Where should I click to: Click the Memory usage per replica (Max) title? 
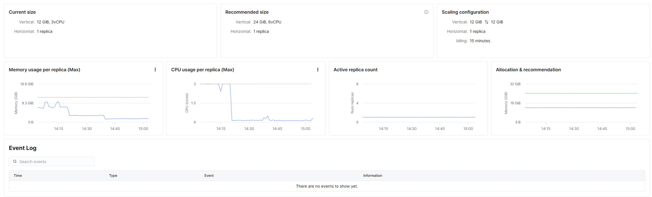point(45,70)
